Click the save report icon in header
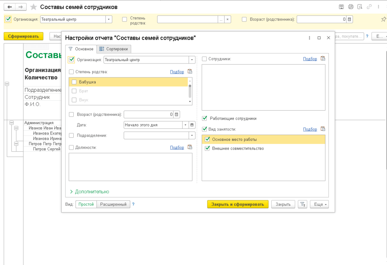Screen dimensions: 387x265 341,7
